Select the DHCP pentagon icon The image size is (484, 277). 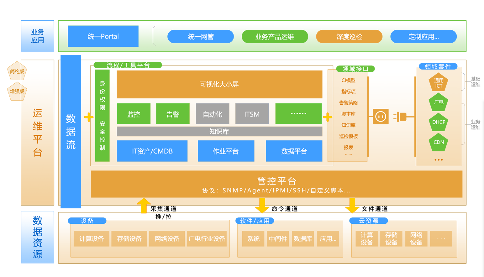(x=438, y=122)
